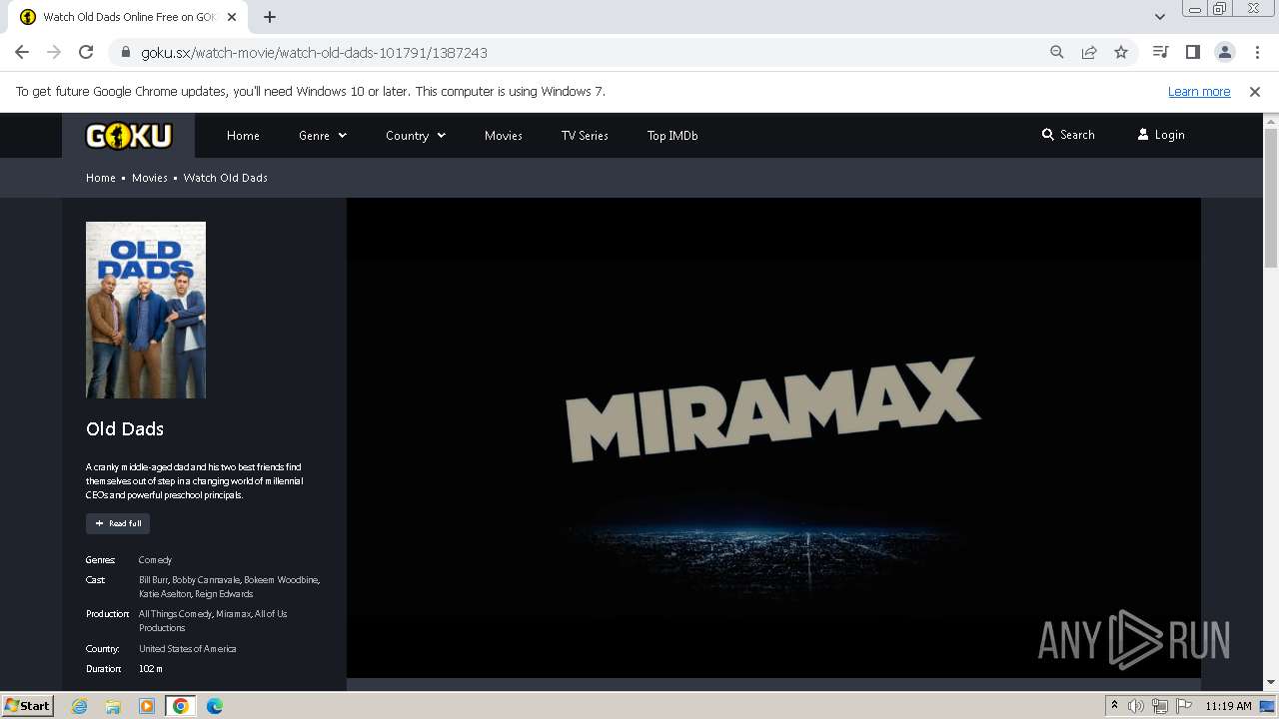The image size is (1279, 719).
Task: Click cast member Bill Burr
Action: (153, 579)
